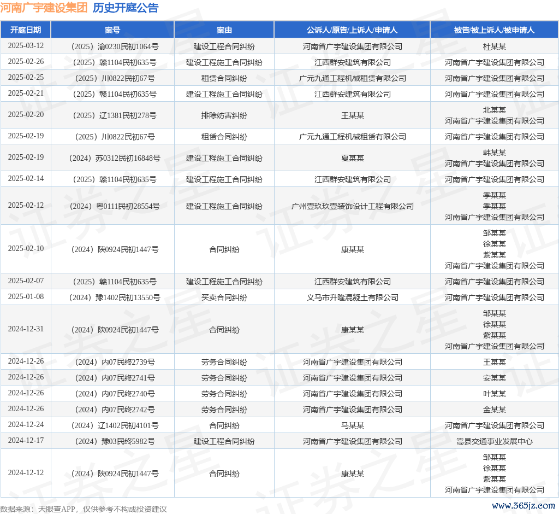Viewport: 559px width, 514px height.
Task: Click the date cell 2025-01-08
Action: [x=26, y=297]
